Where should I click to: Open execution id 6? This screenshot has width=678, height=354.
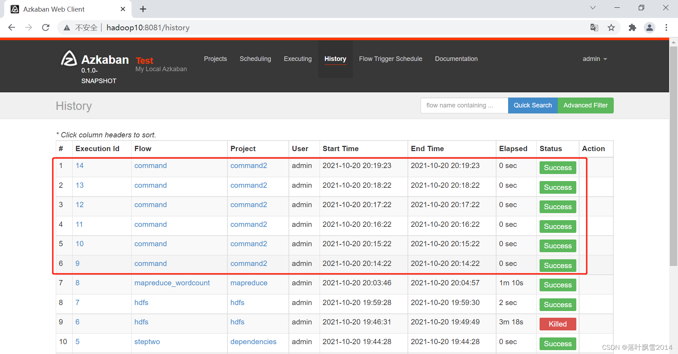pyautogui.click(x=77, y=322)
